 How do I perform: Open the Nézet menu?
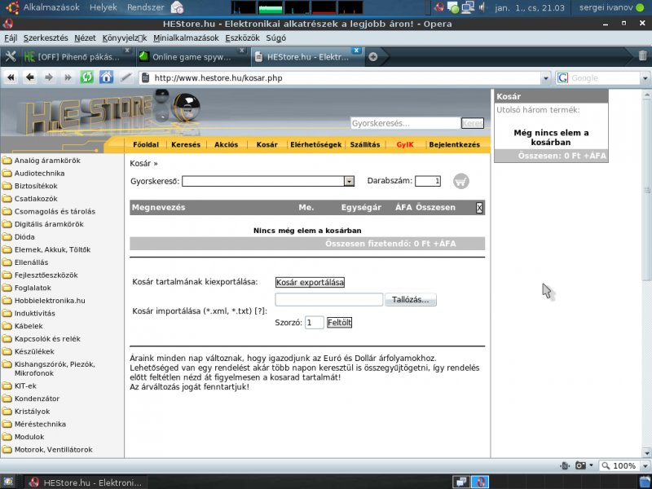[85, 37]
